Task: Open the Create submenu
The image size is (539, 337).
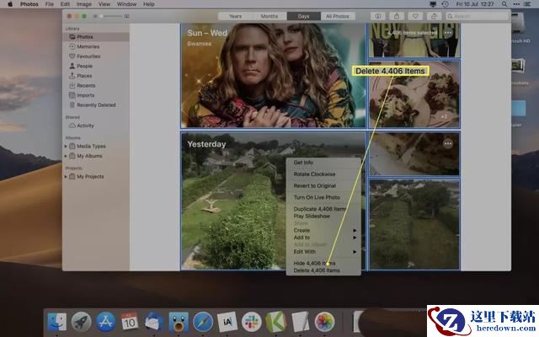Action: pos(323,230)
